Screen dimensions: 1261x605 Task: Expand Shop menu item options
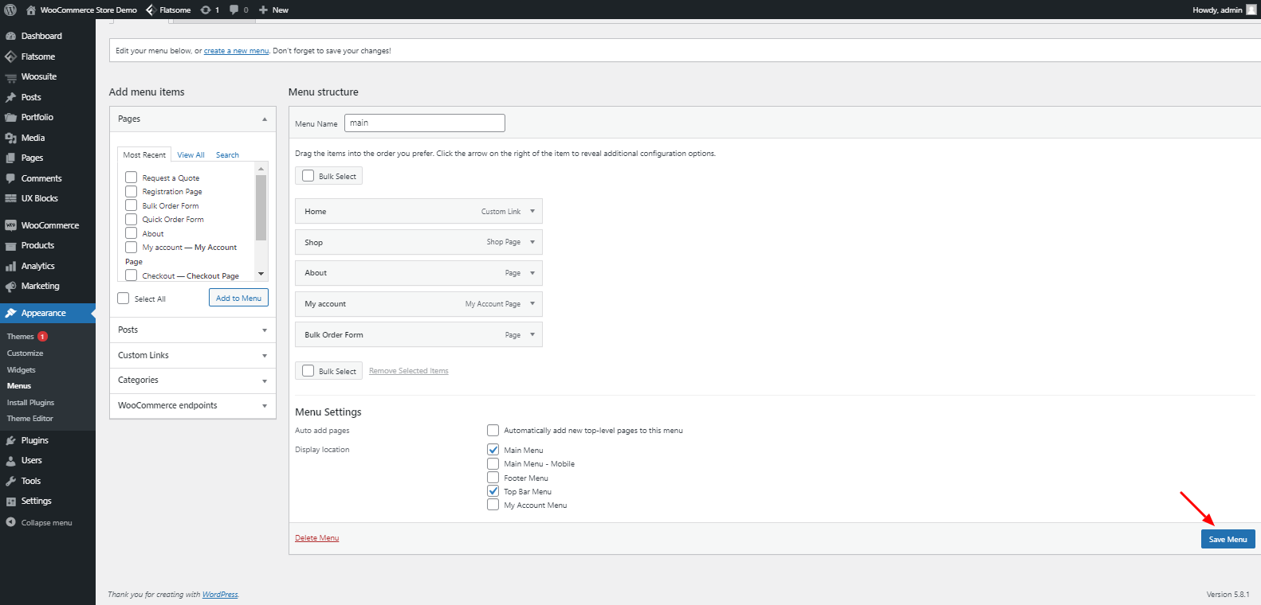click(x=532, y=242)
